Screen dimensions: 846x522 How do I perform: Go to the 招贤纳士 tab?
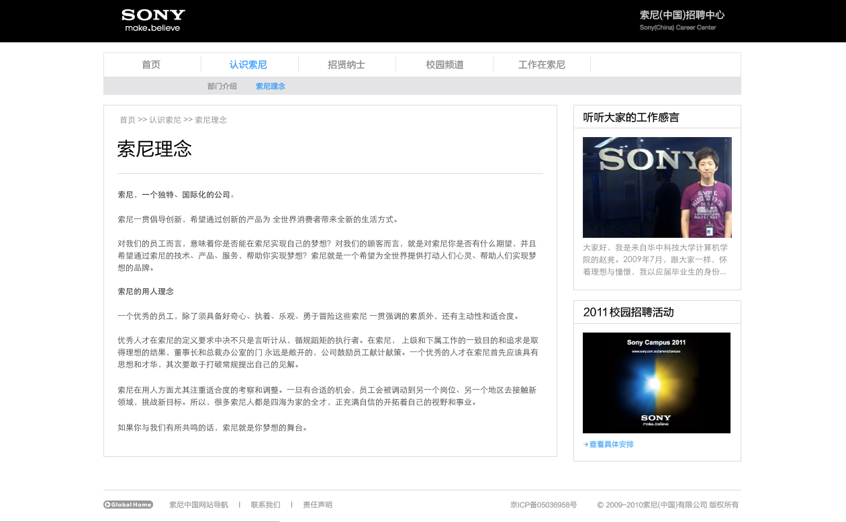(x=346, y=64)
